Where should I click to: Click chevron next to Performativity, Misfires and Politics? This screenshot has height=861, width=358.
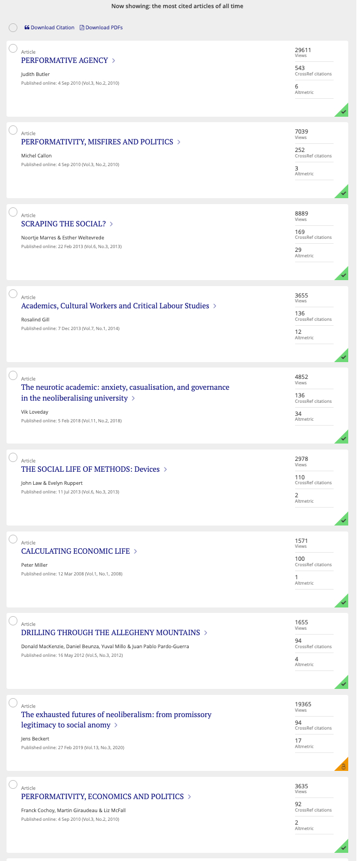pos(179,142)
